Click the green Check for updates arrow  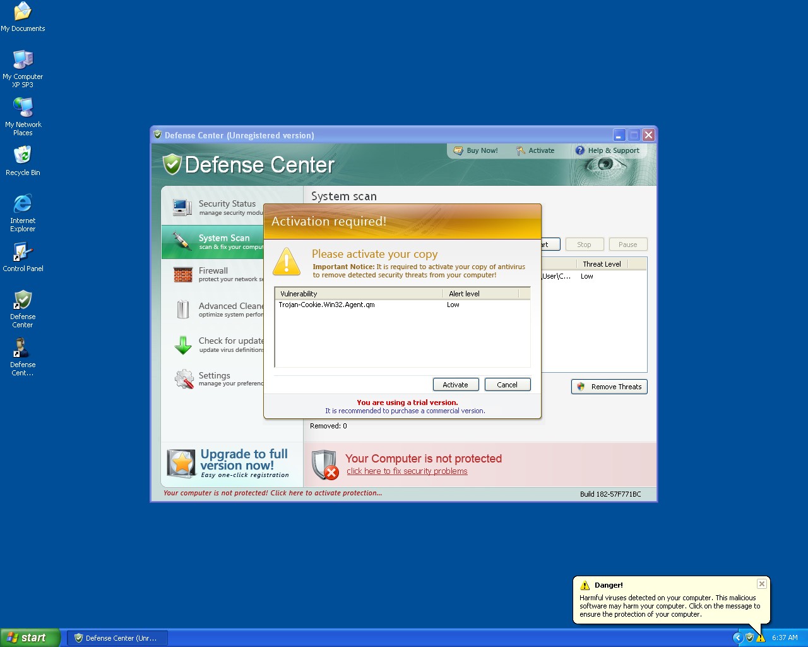pyautogui.click(x=183, y=345)
